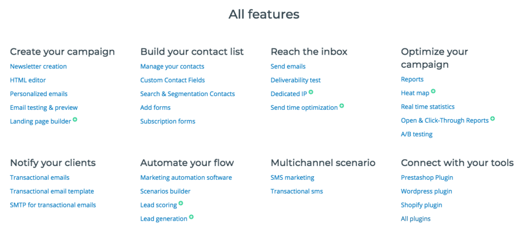Open Manage your contacts link
Screen dimensions: 524x236
[x=172, y=66]
